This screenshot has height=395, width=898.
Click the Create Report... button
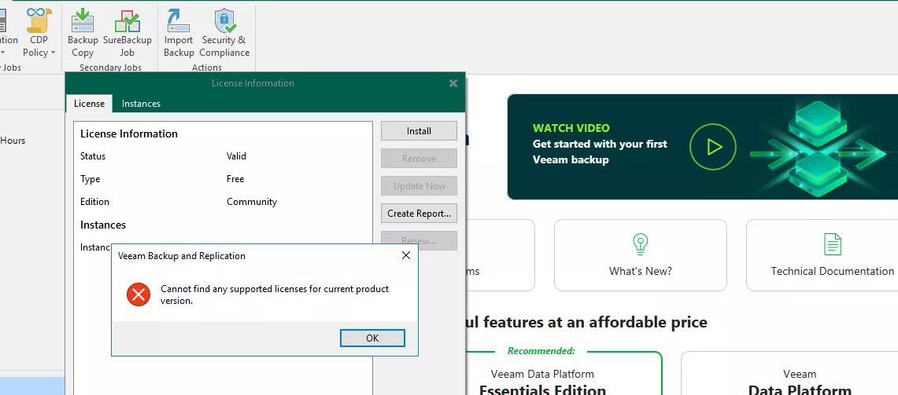[x=419, y=214]
